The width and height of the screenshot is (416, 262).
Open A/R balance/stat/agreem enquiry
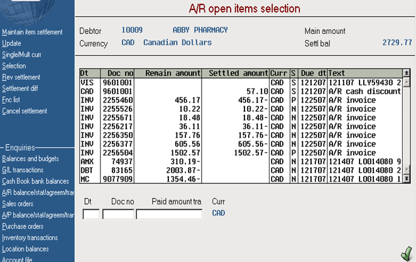(x=38, y=192)
